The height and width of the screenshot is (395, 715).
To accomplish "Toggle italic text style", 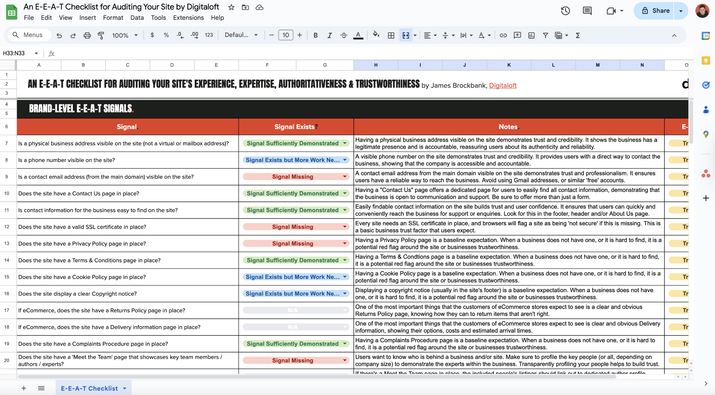I will click(329, 35).
